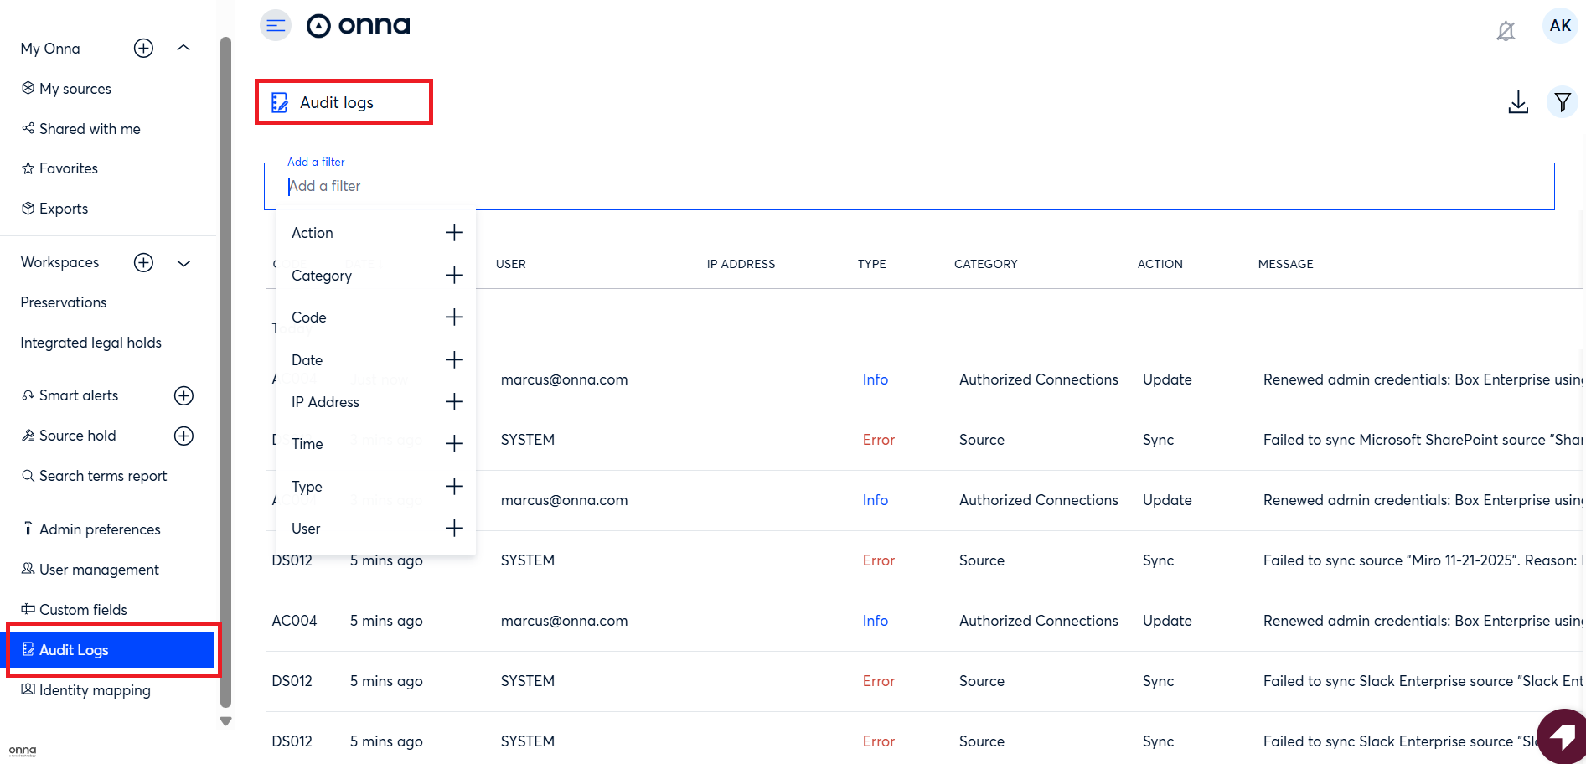Pick the User filter option
1586x764 pixels.
pyautogui.click(x=375, y=529)
